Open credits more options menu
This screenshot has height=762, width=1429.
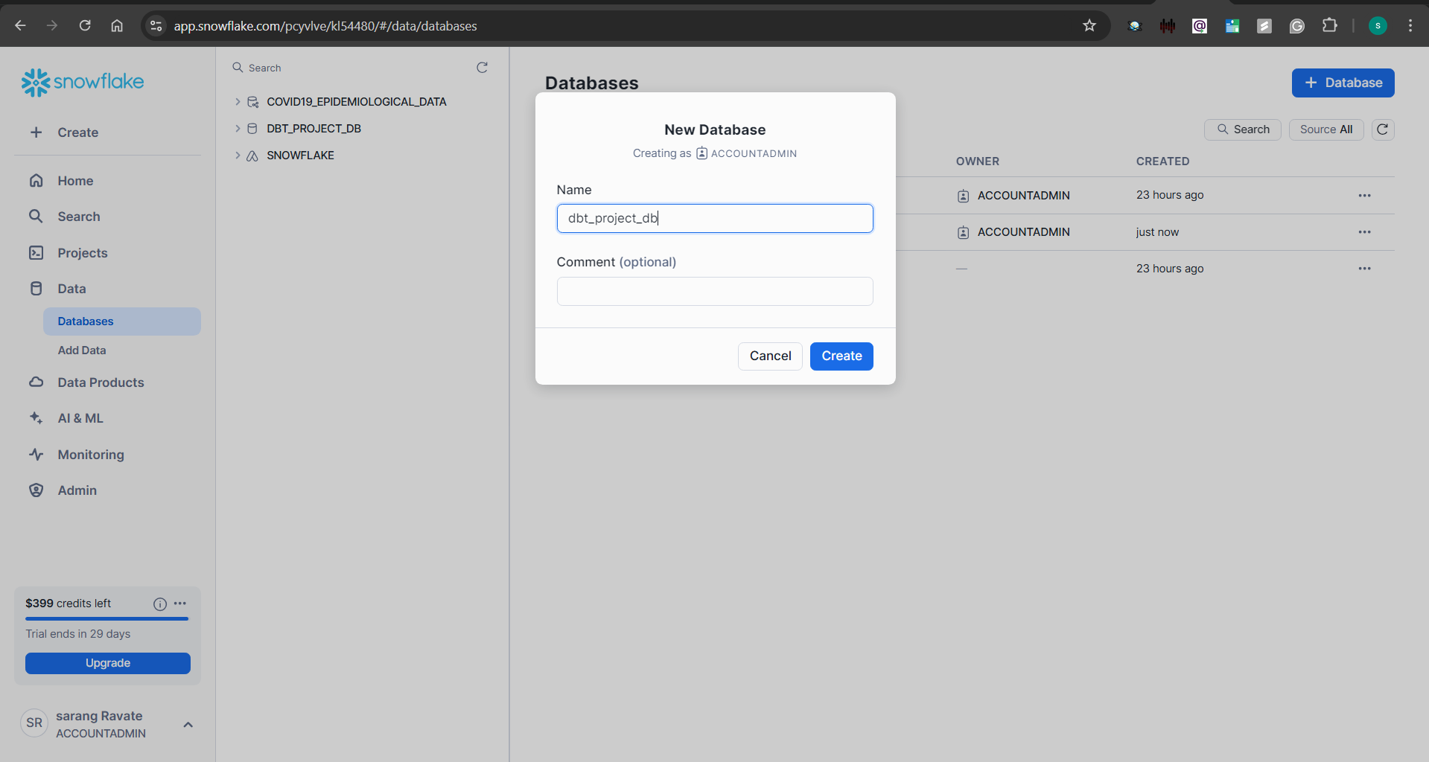pyautogui.click(x=180, y=603)
